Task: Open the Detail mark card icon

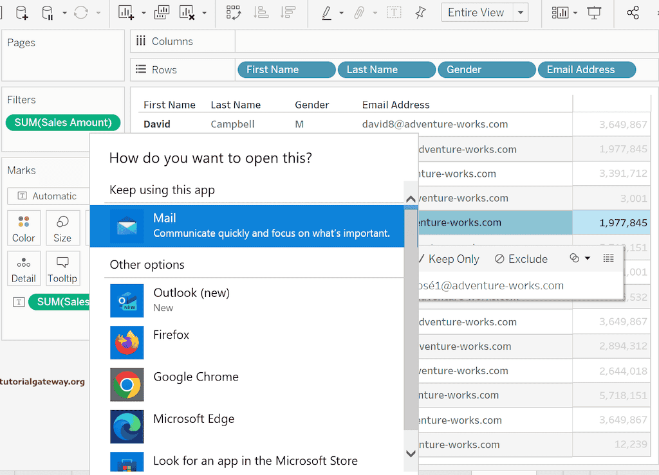Action: point(23,268)
